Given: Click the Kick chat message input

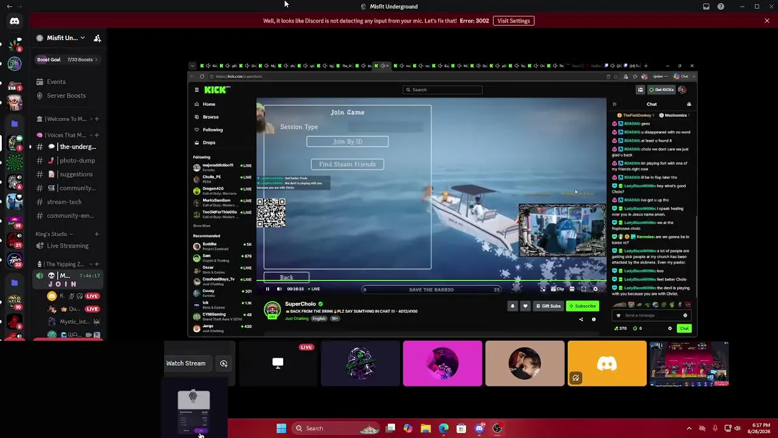Looking at the screenshot, I should [650, 315].
